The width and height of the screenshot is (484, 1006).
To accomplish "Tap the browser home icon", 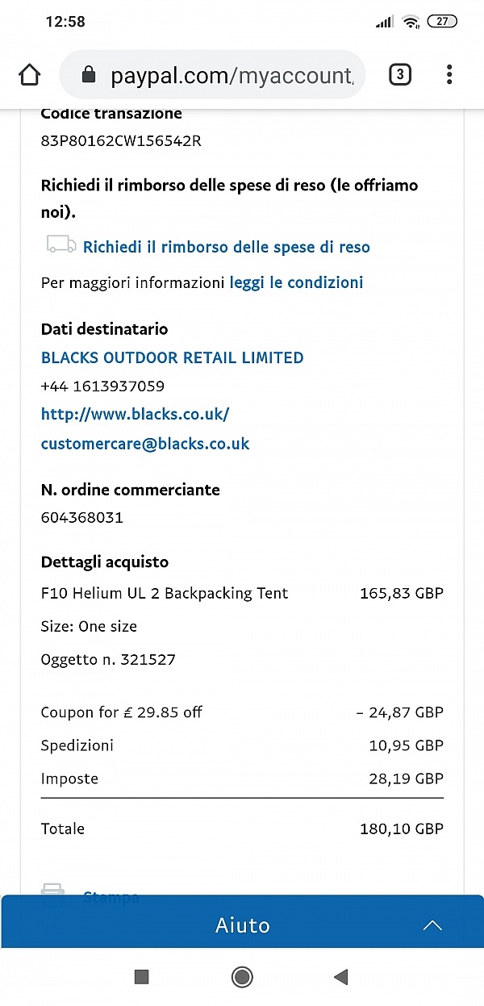I will (29, 75).
